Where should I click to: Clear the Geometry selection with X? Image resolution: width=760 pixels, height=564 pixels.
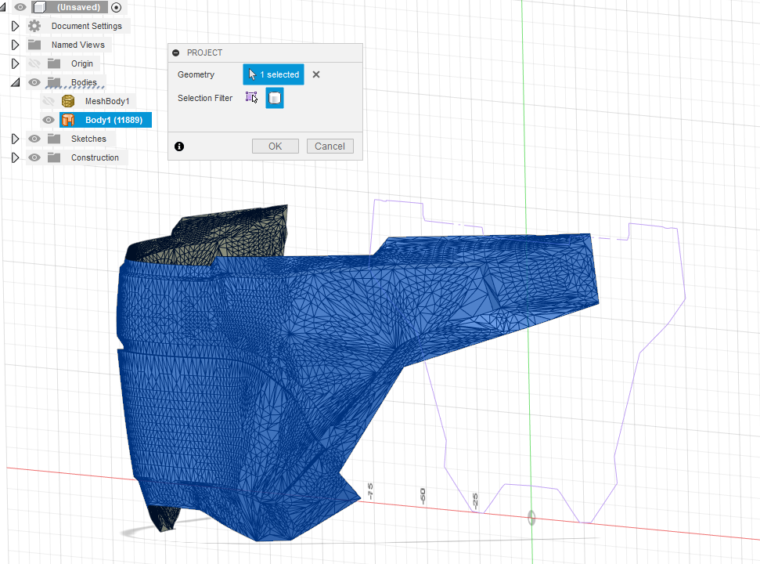316,74
